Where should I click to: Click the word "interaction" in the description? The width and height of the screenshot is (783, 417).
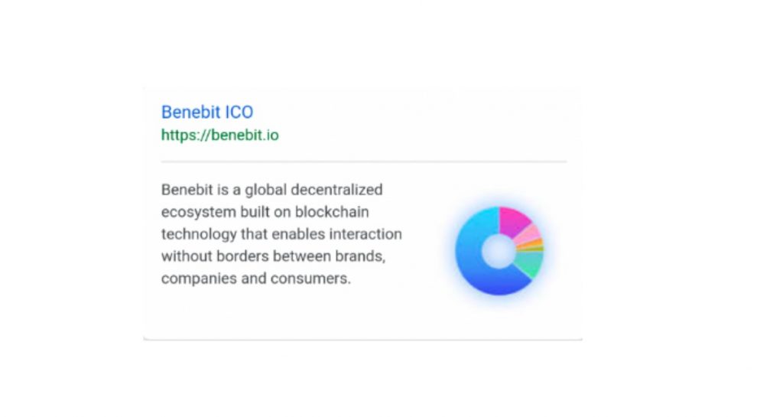[366, 234]
